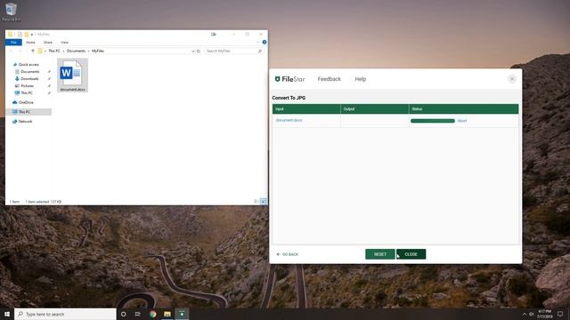Go up one folder level

pos(33,52)
